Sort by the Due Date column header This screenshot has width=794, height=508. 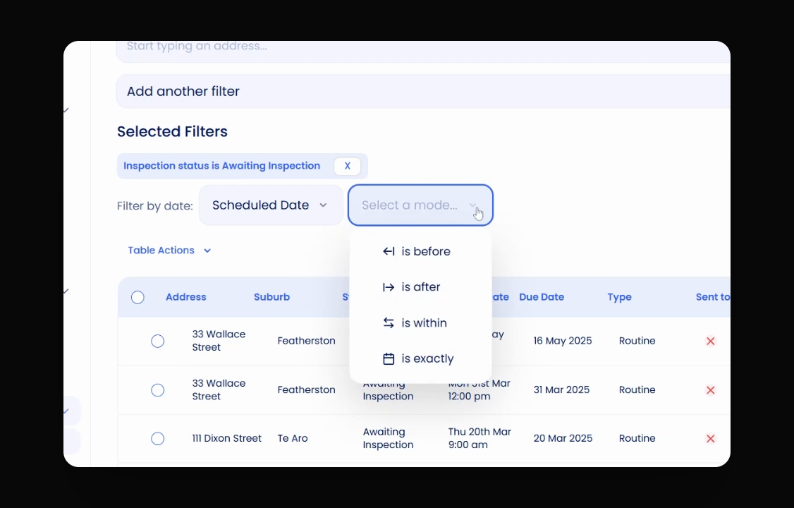[x=542, y=297]
